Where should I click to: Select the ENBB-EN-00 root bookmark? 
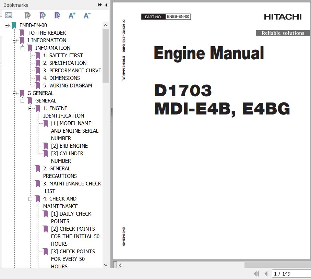(x=33, y=25)
